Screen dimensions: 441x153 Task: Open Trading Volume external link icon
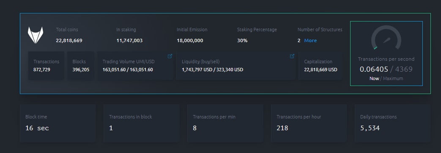(x=170, y=56)
